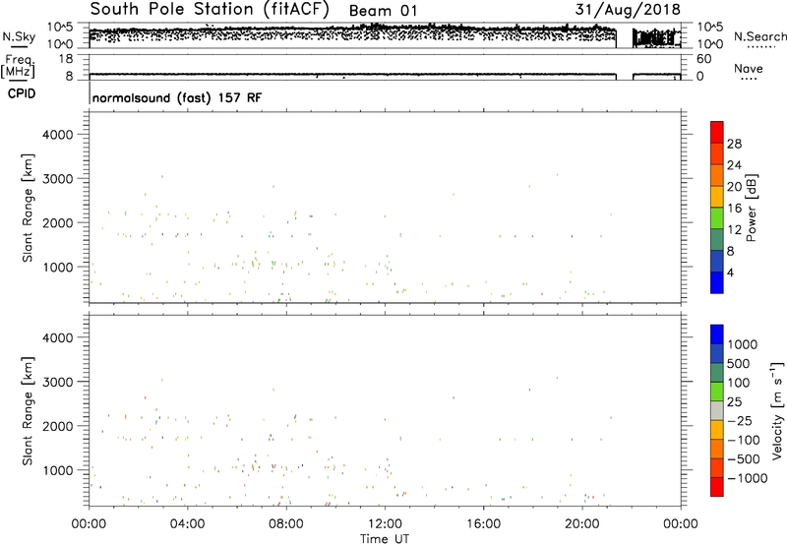This screenshot has height=545, width=787.
Task: Click the 4000 tick of the power panel
Action: click(x=58, y=135)
